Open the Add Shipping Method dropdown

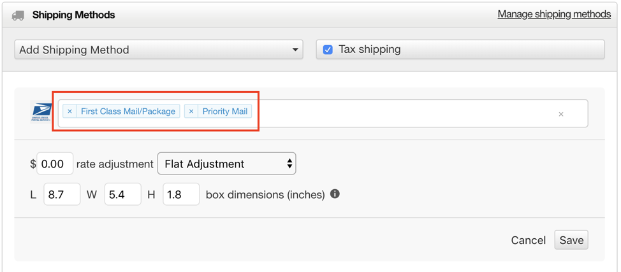pos(159,50)
